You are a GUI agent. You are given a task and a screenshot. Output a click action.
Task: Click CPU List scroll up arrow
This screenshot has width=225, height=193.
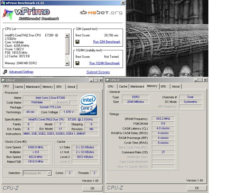coord(67,36)
